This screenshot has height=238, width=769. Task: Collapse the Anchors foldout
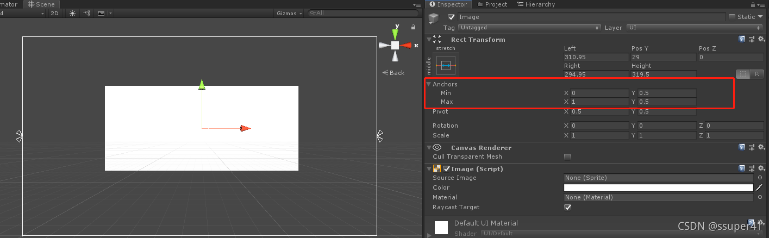point(429,84)
